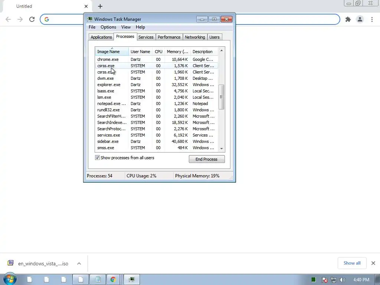Screen dimensions: 380x285
Task: Select the chrome.exe process row
Action: click(x=157, y=59)
